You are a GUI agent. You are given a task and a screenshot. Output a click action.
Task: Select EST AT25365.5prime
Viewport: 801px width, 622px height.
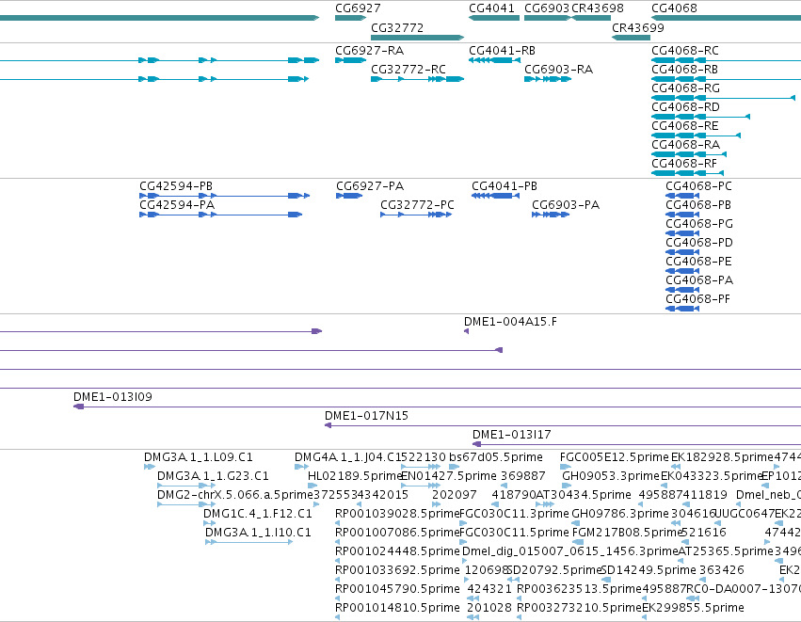pos(681,561)
